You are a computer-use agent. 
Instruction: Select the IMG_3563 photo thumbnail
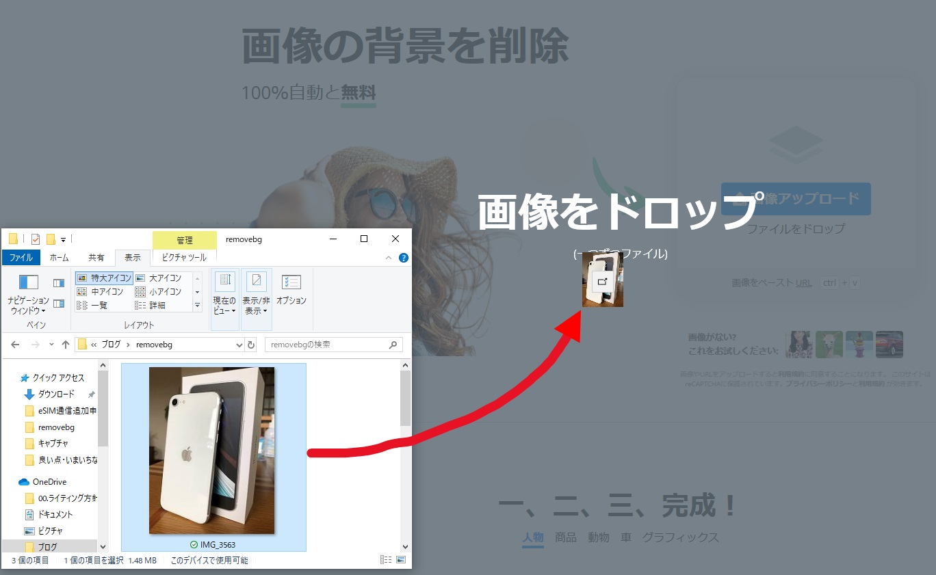[x=212, y=451]
